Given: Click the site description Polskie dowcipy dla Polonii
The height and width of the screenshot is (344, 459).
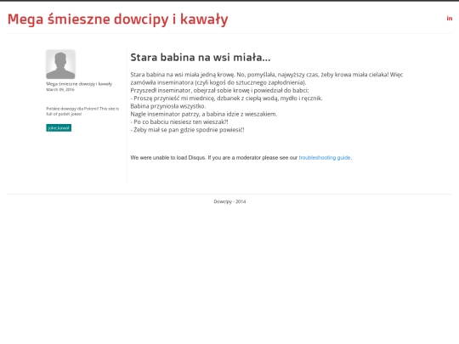Looking at the screenshot, I should pos(82,111).
